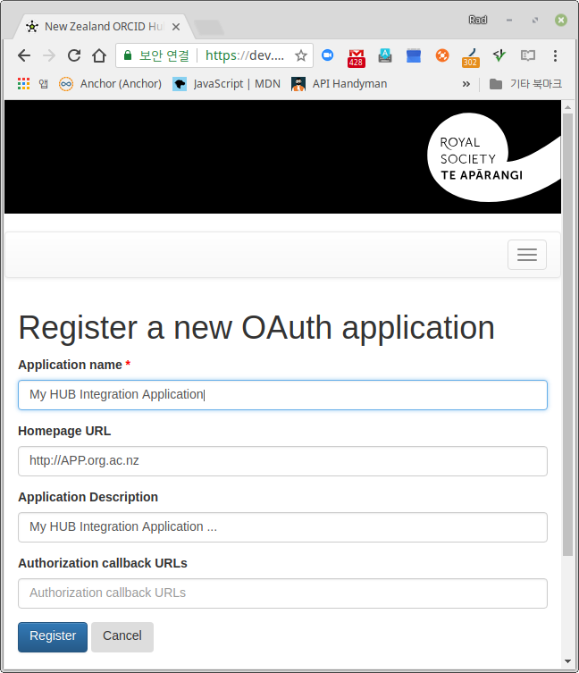Open the Chrome three-dot menu
The width and height of the screenshot is (579, 673).
tap(555, 55)
